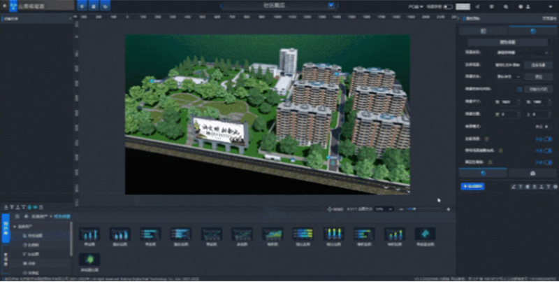Switch to the right-hand tab atop properties panel
This screenshot has width=559, height=282.
(532, 31)
